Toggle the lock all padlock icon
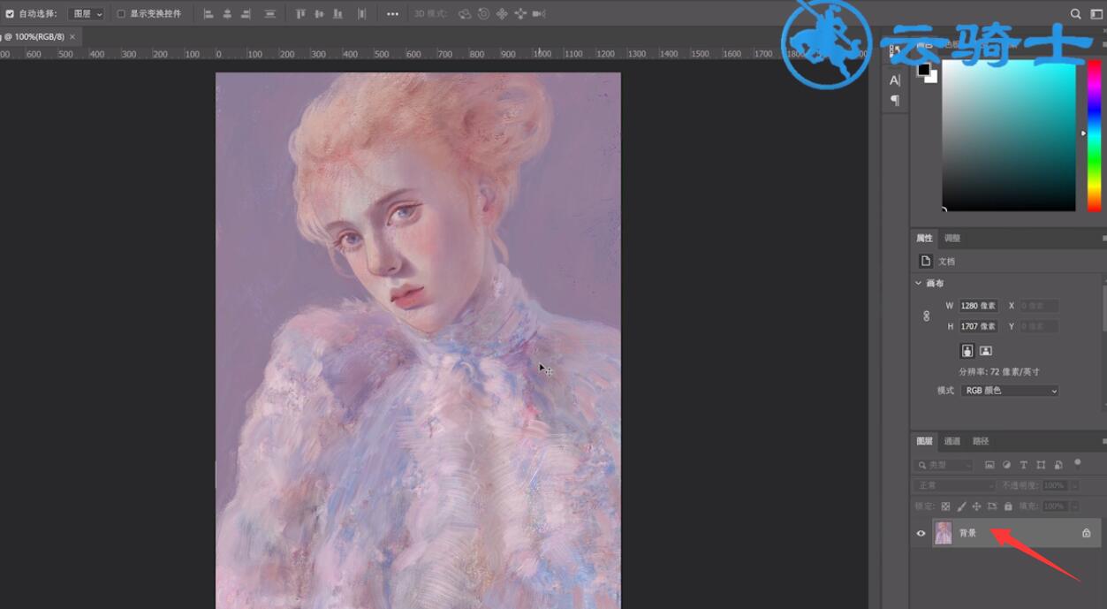 tap(1008, 506)
